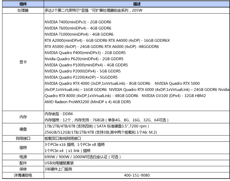Click the text 'NVIDIA Quadro RTX 5000'

point(177,83)
